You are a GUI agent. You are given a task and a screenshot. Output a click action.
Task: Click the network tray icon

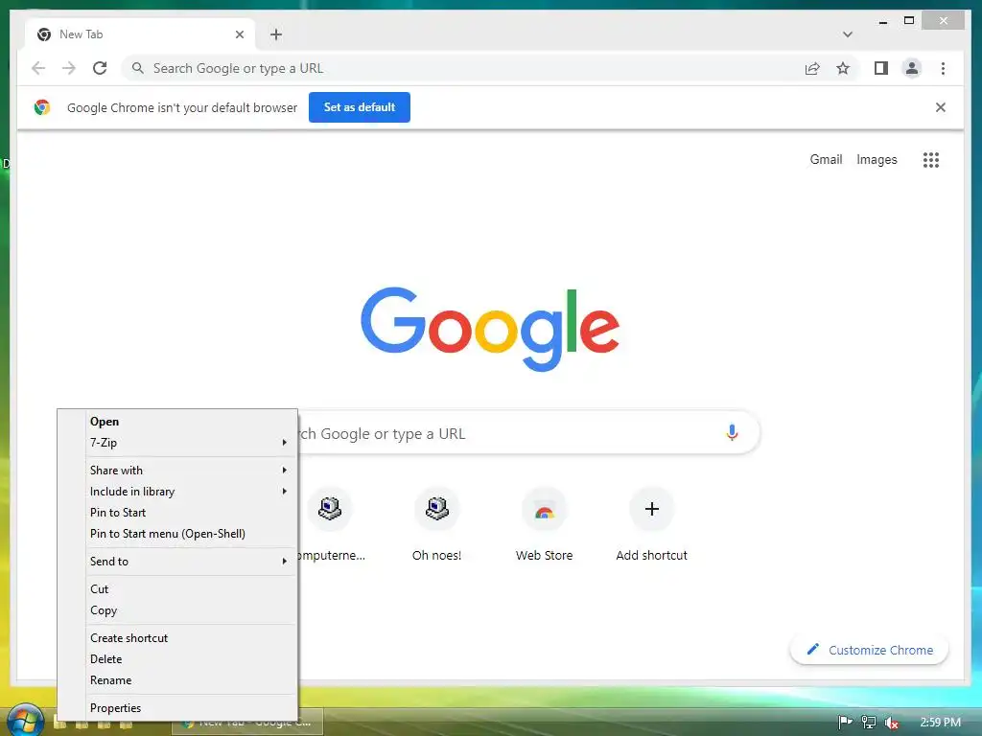[x=869, y=723]
